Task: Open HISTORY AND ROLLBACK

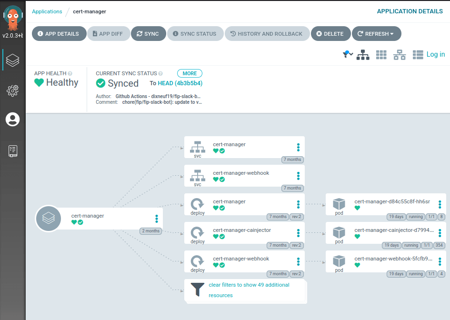Action: 267,34
